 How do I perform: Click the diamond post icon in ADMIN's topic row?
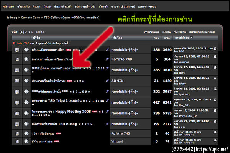(26, 81)
